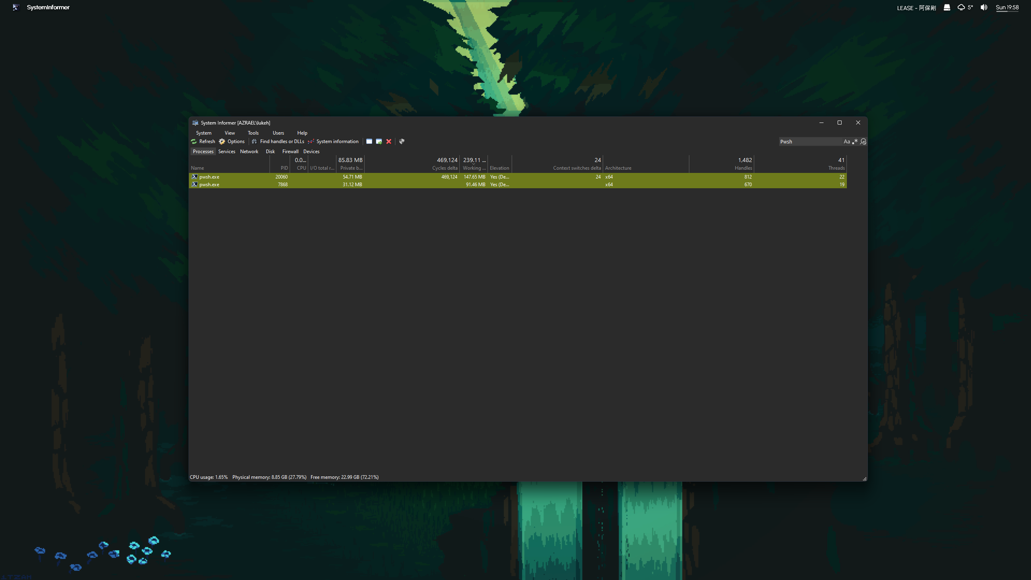This screenshot has height=580, width=1031.
Task: Switch to the Firewall tab
Action: pos(290,152)
